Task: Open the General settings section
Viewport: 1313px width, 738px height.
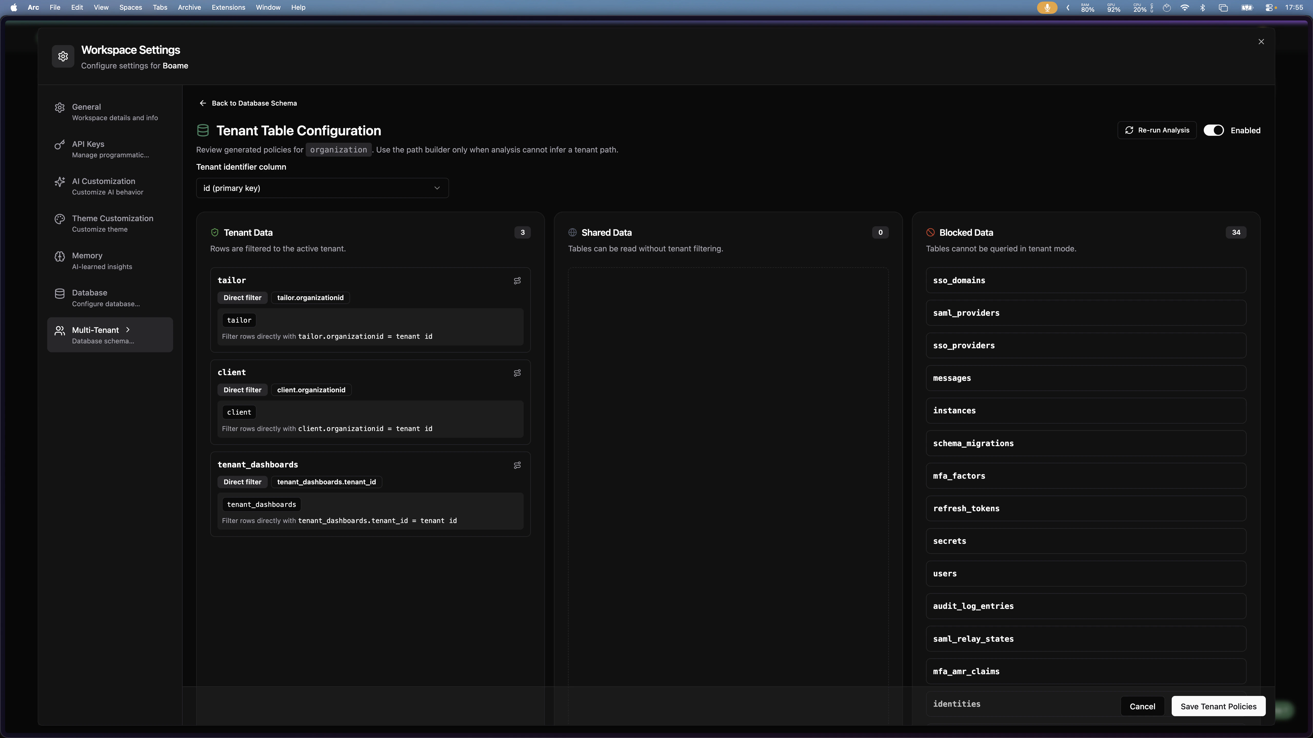Action: 110,112
